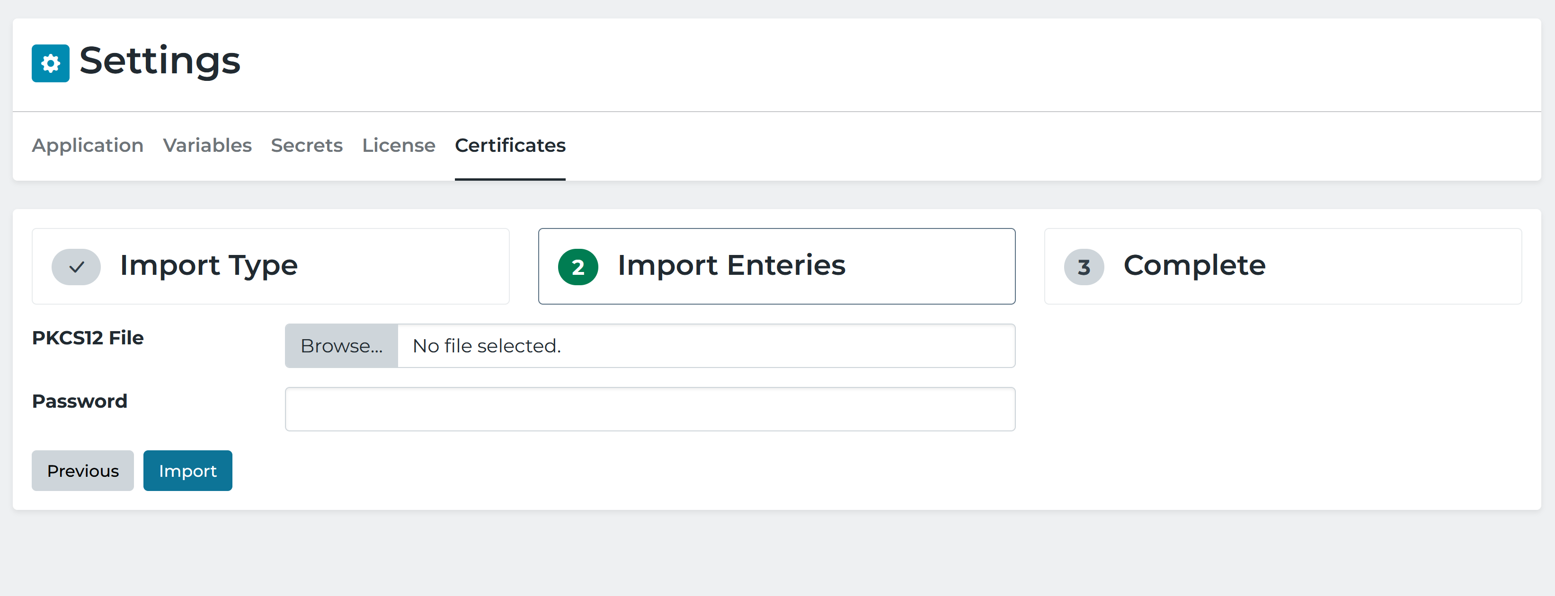Viewport: 1555px width, 596px height.
Task: Switch to the Variables tab
Action: (x=207, y=145)
